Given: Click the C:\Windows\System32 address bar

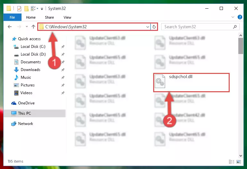Looking at the screenshot, I should pyautogui.click(x=94, y=27).
